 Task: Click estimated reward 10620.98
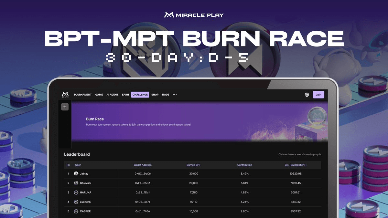click(296, 174)
